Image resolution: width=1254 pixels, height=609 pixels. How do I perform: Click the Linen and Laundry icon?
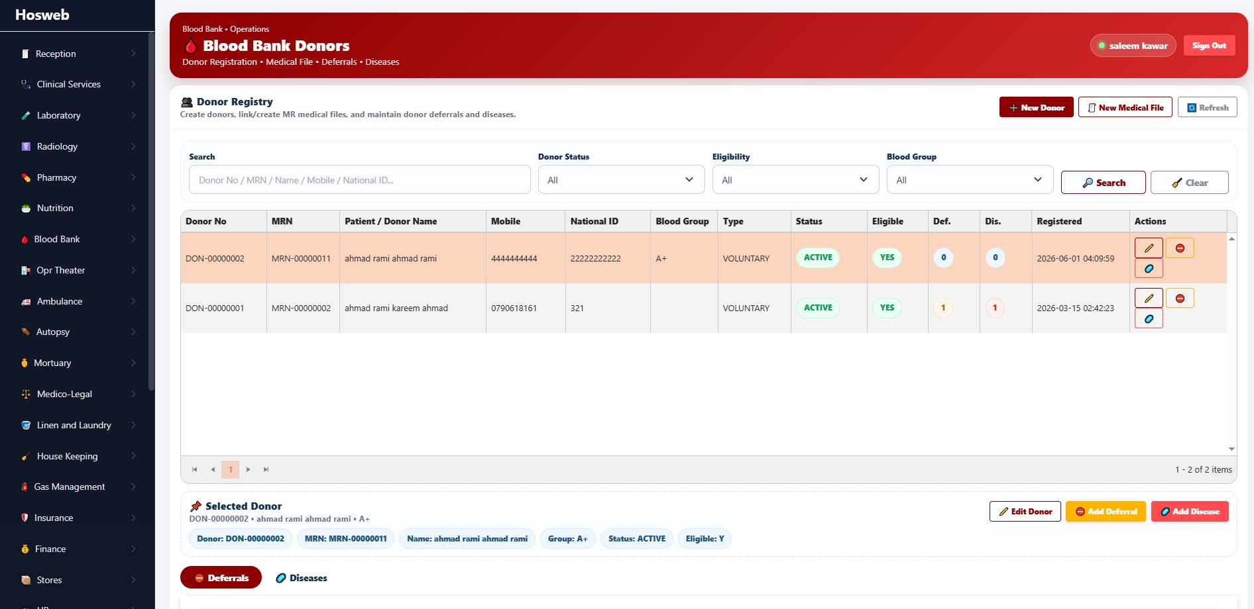pos(26,426)
